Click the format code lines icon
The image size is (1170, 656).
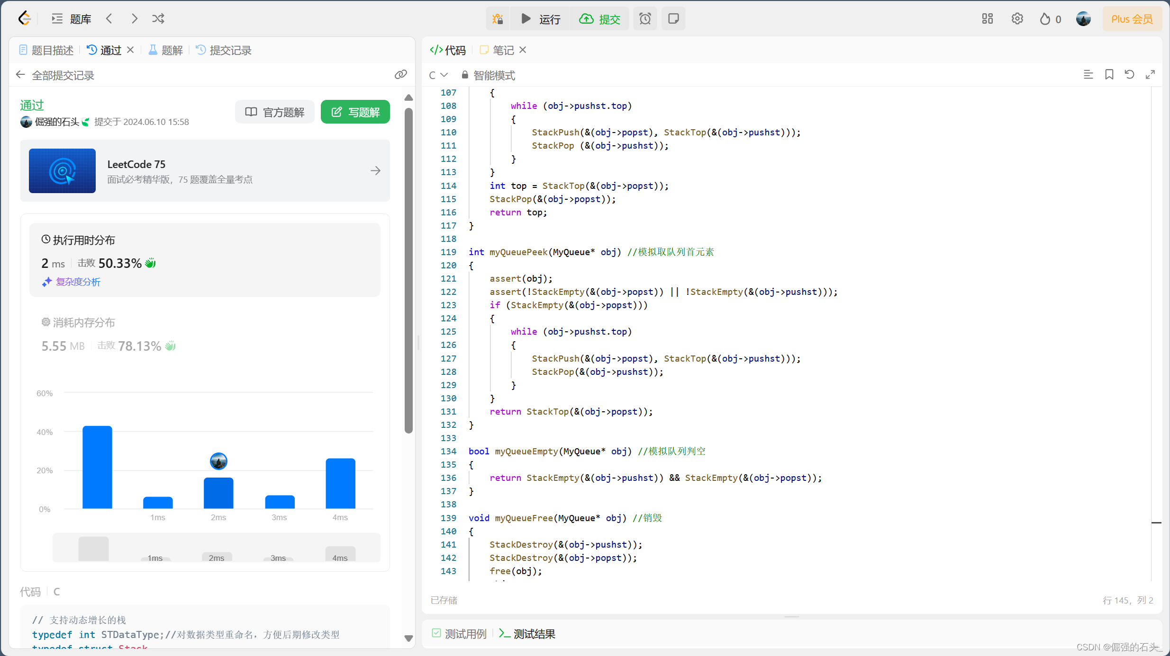tap(1088, 75)
